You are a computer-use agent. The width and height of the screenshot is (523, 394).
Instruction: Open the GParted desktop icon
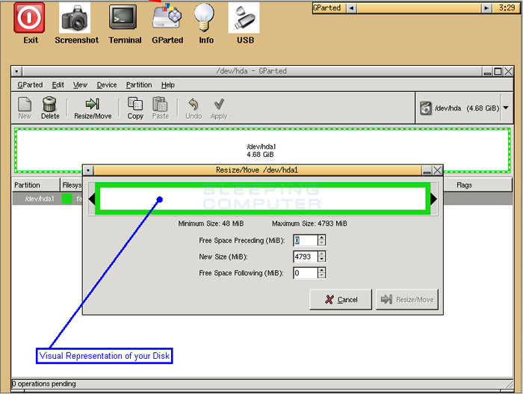(167, 16)
